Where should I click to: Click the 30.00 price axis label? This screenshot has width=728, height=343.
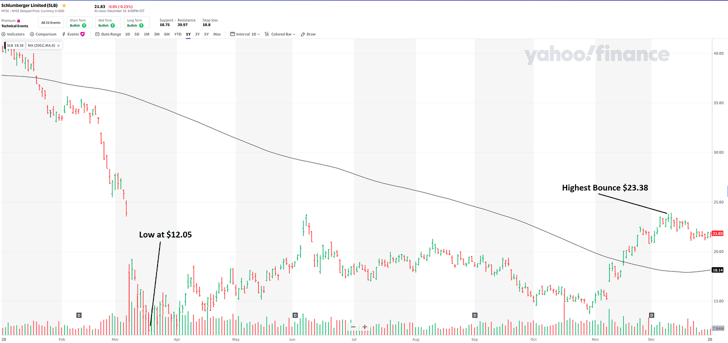[x=718, y=152]
